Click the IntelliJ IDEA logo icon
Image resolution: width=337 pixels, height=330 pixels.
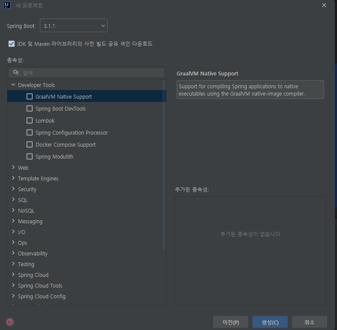(x=7, y=5)
